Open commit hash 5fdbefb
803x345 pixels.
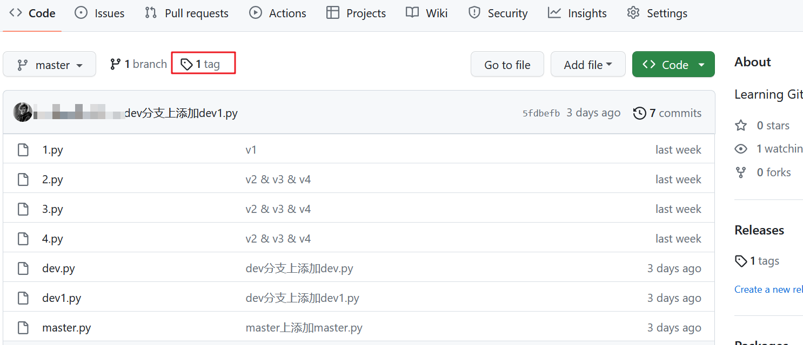click(x=541, y=113)
